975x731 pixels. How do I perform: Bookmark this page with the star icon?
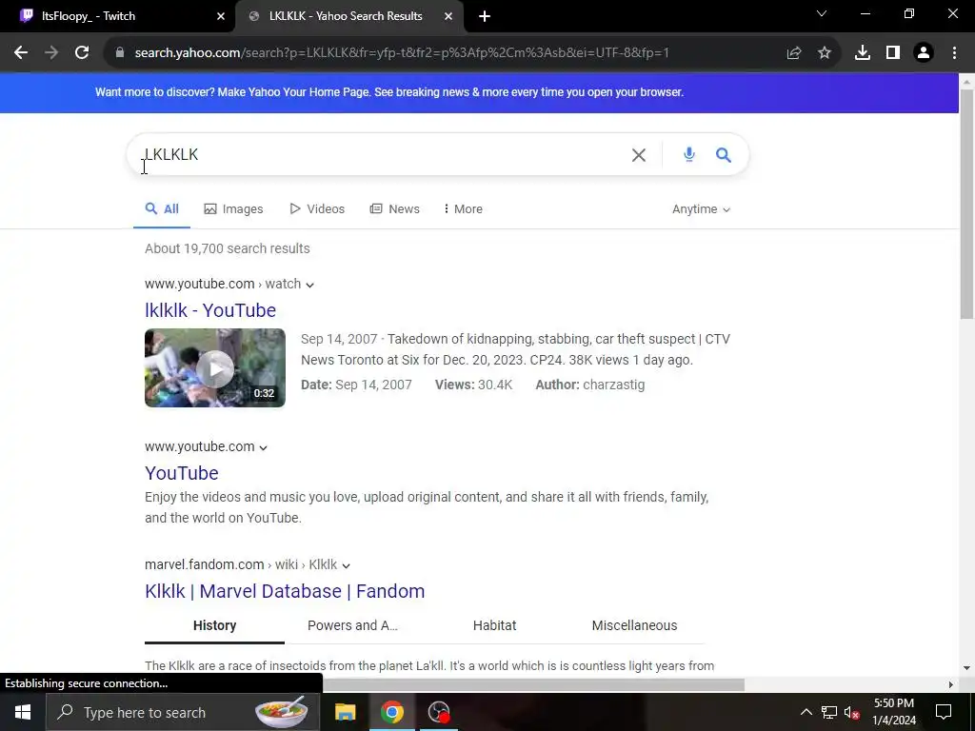click(x=825, y=53)
